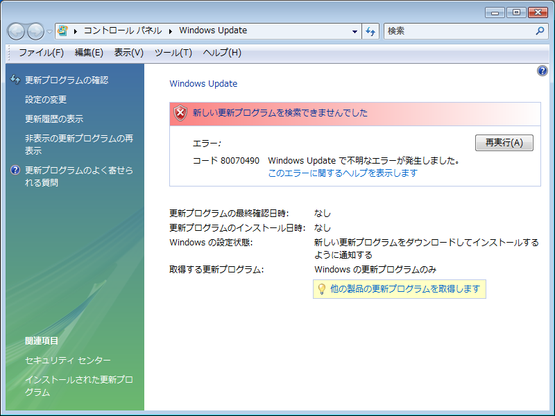
Task: Click 他の製品の更新プログラムを取得します link
Action: (405, 288)
